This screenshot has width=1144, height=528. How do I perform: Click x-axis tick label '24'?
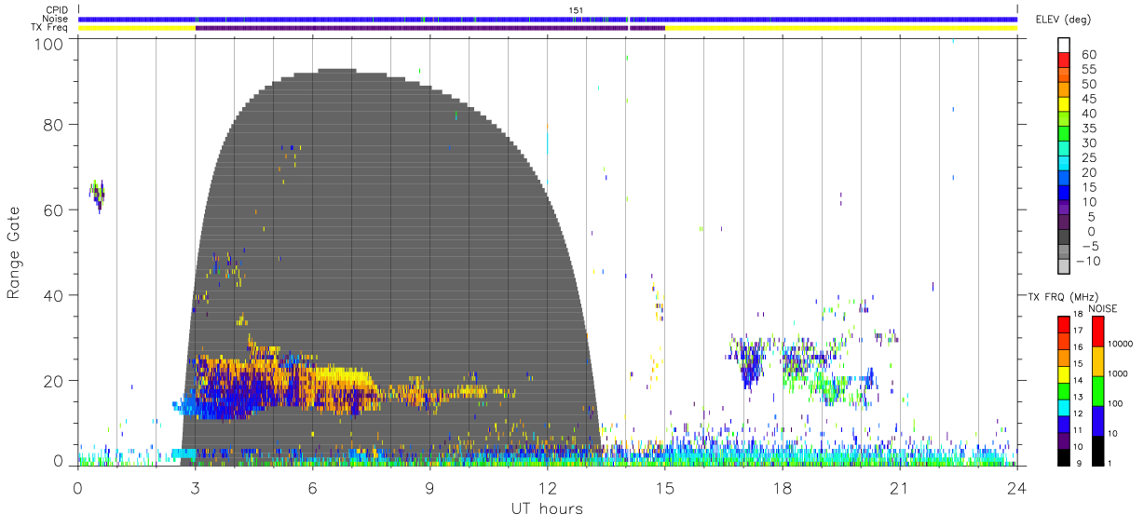pos(1016,487)
